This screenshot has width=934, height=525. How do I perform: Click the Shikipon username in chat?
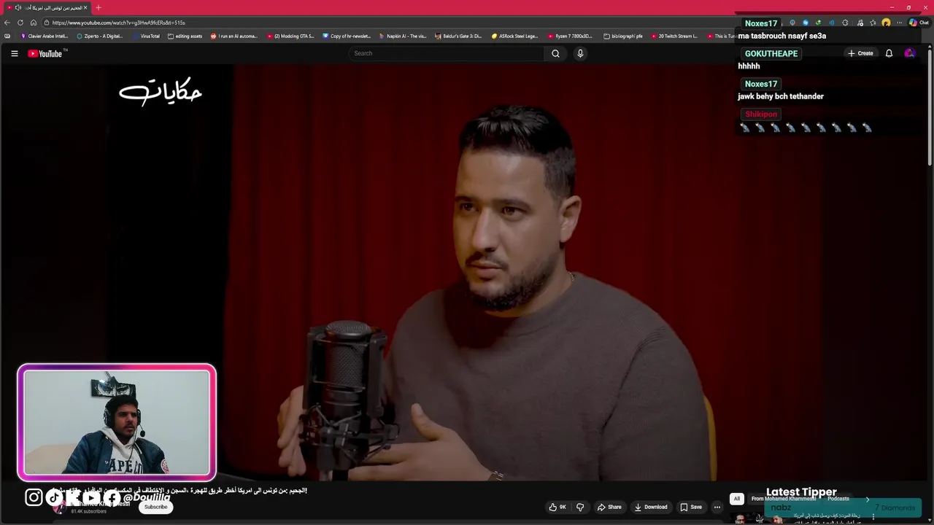(x=761, y=114)
